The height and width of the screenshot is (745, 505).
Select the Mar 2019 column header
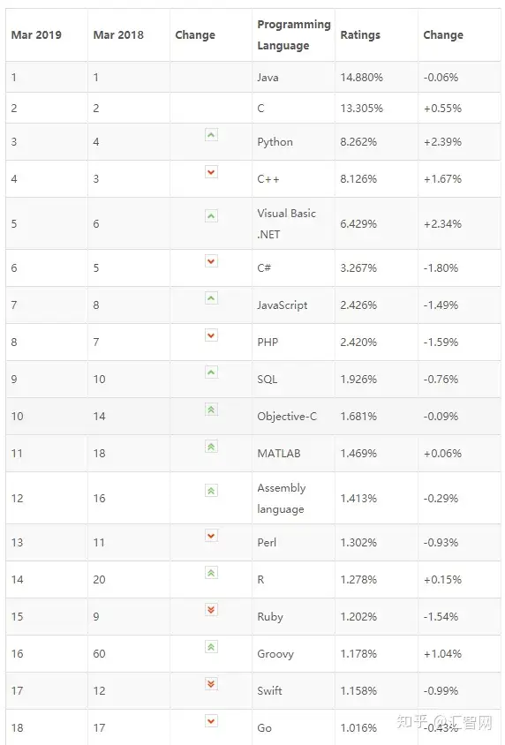coord(36,34)
